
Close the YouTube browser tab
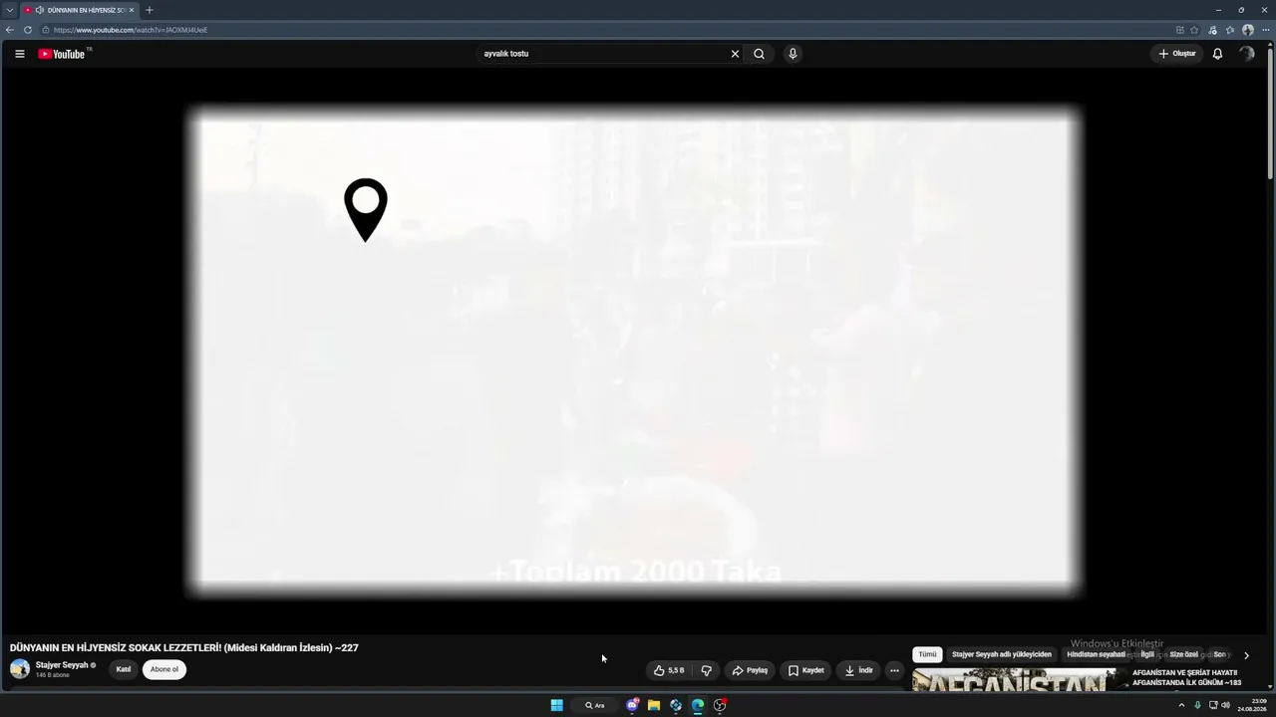click(x=132, y=10)
